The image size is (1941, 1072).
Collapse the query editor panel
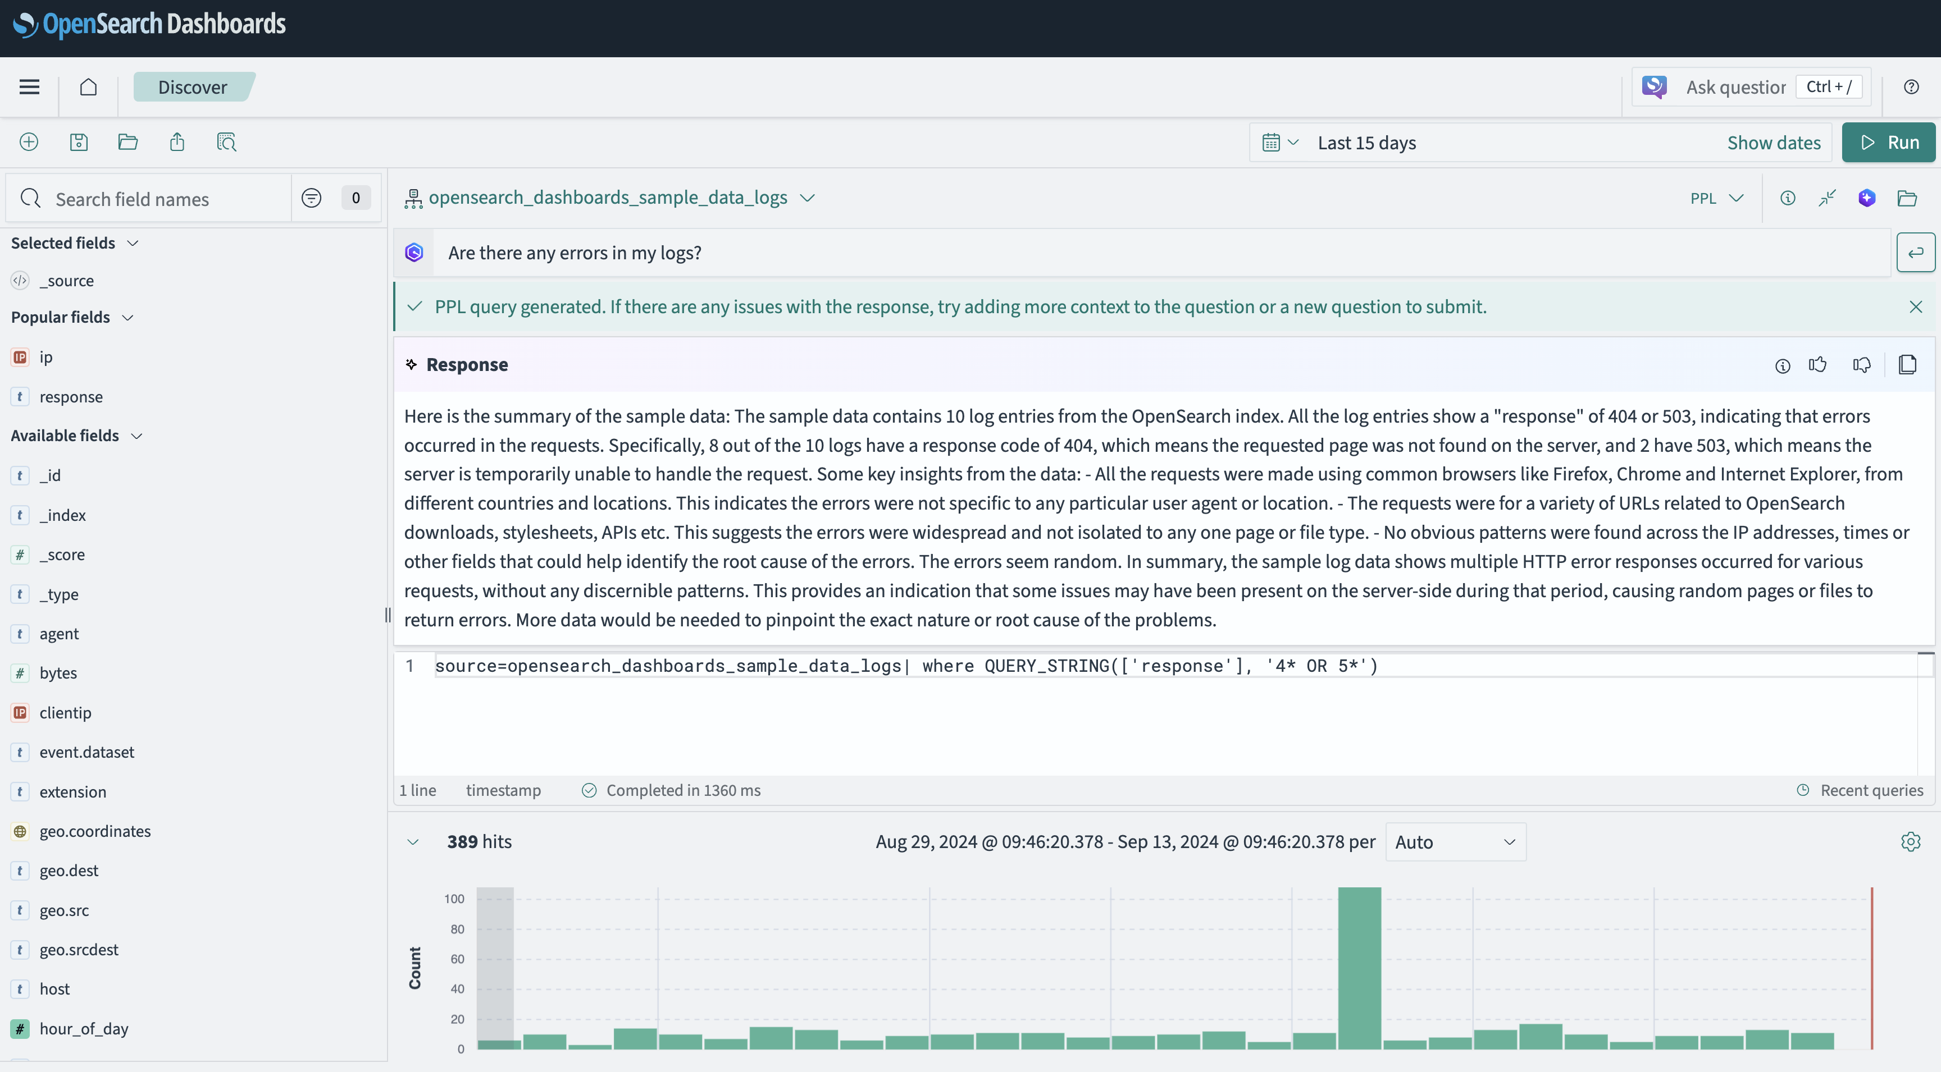point(1827,198)
